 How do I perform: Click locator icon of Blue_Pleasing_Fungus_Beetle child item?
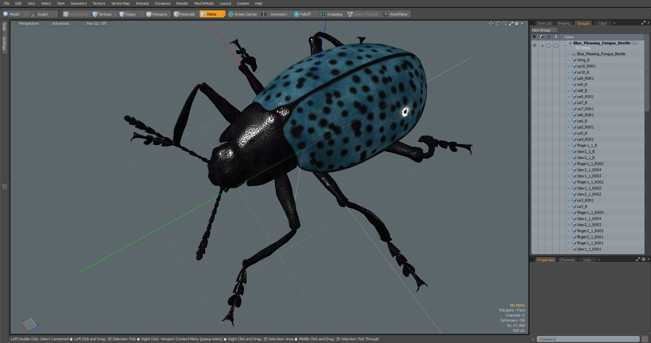point(574,54)
